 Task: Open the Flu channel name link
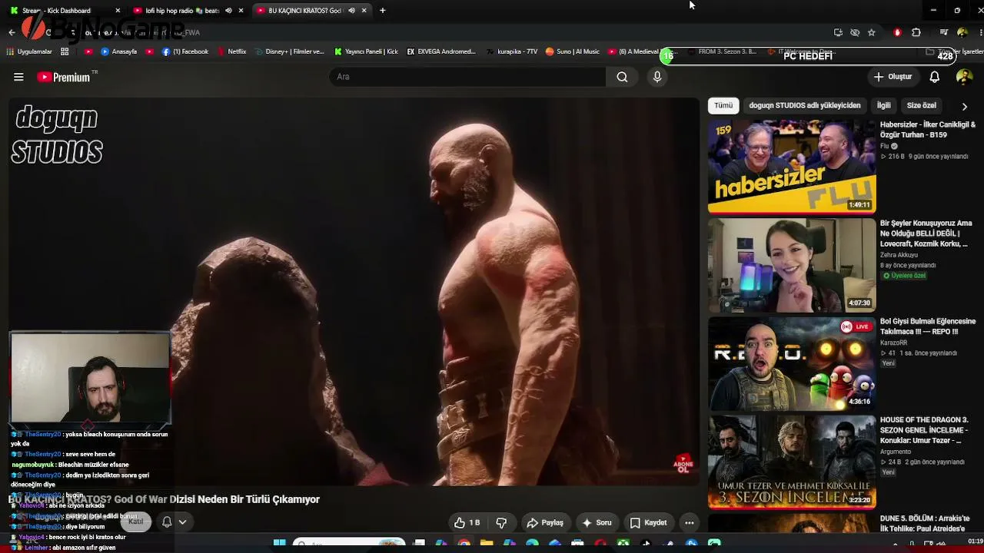(884, 146)
